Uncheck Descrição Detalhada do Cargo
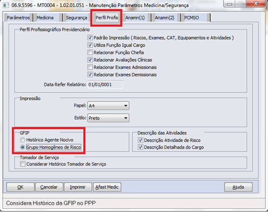 140,147
